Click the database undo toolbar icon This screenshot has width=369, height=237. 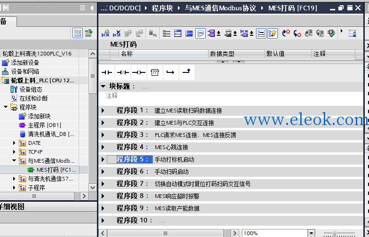click(152, 33)
